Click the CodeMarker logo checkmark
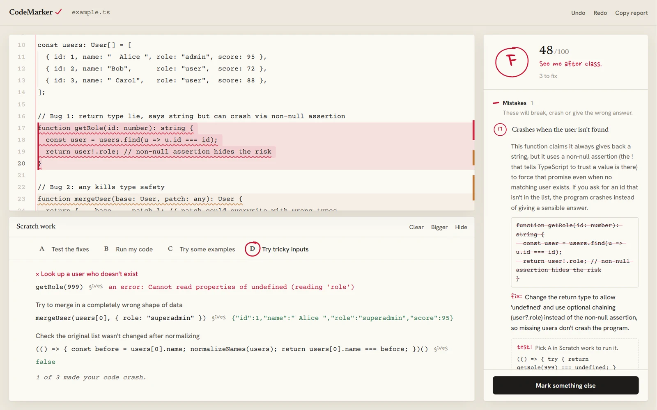The image size is (657, 410). [x=59, y=12]
